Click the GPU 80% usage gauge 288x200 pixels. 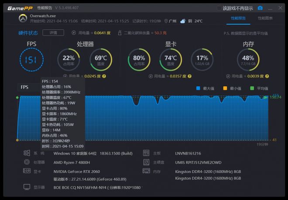tap(139, 59)
